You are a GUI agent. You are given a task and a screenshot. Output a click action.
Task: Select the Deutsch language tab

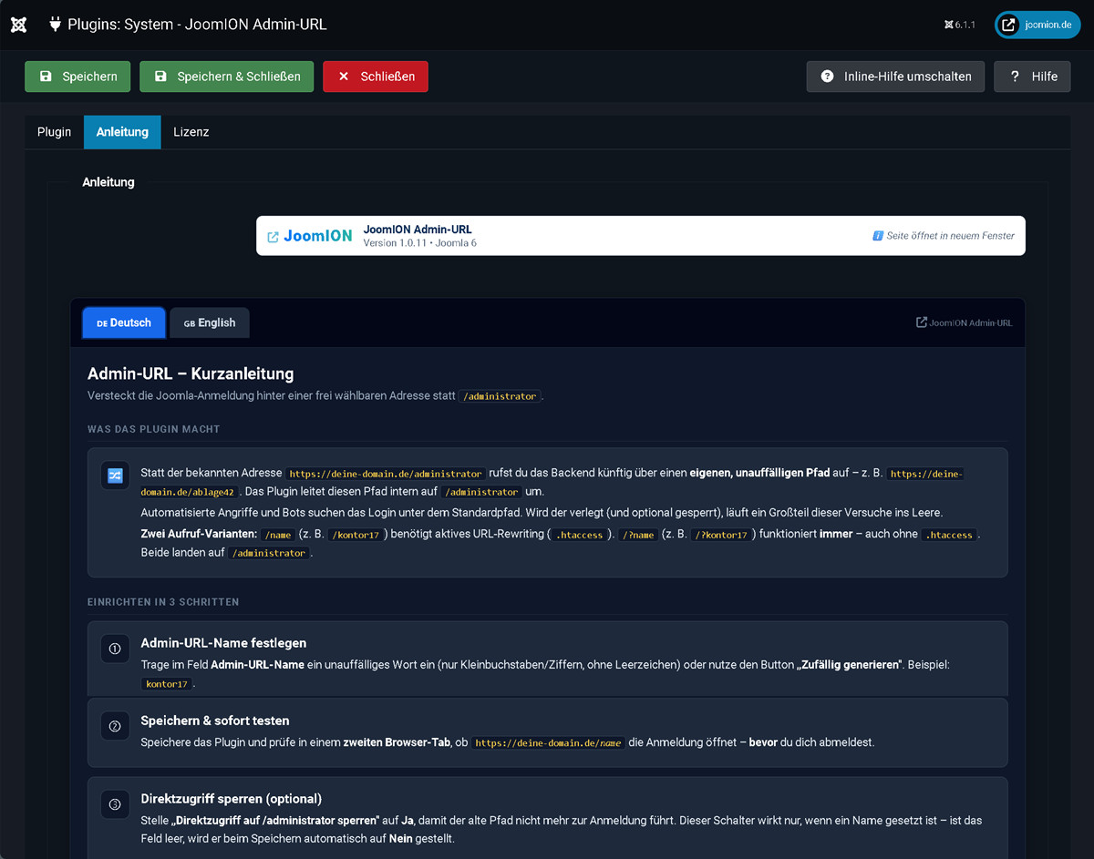click(124, 322)
